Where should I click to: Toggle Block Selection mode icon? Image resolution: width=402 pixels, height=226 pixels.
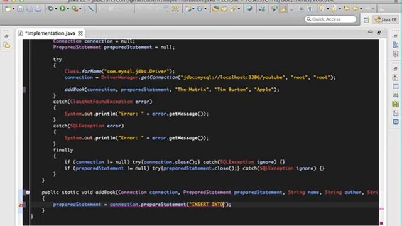301,9
